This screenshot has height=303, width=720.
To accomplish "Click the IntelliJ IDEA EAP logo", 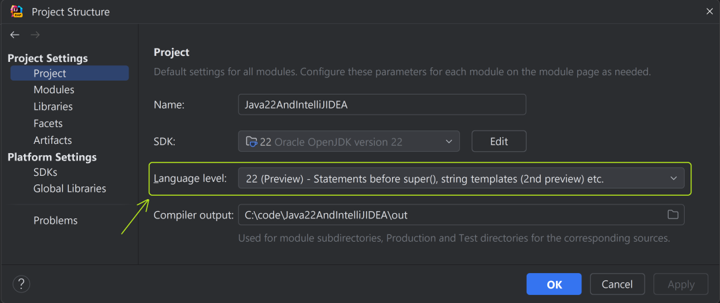I will point(17,11).
